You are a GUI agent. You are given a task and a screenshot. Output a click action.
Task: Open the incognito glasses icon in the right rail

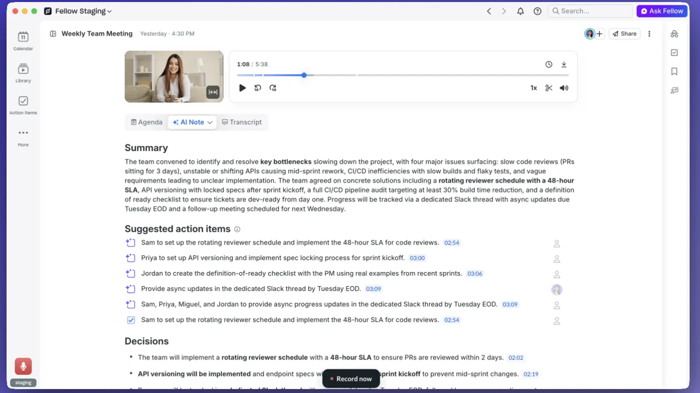674,33
